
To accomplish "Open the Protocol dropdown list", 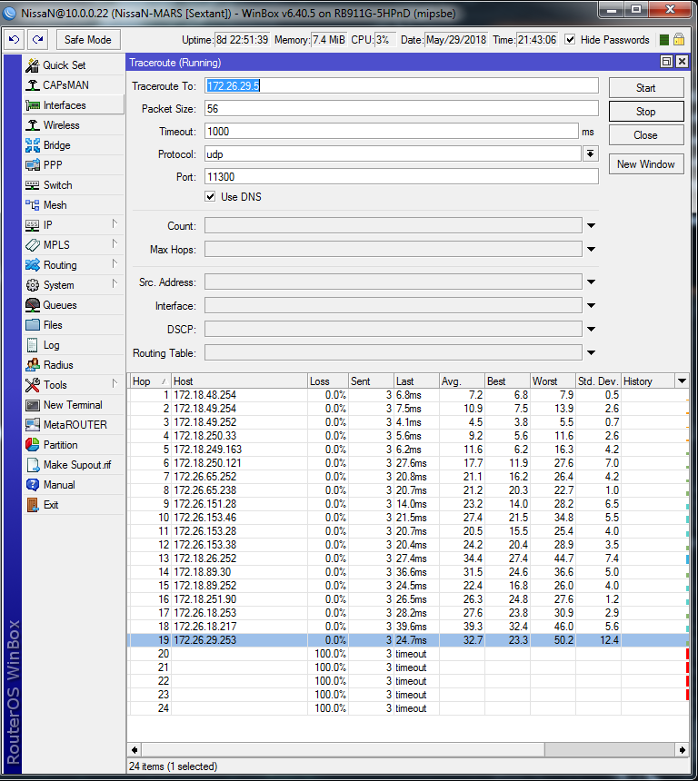I will (590, 154).
